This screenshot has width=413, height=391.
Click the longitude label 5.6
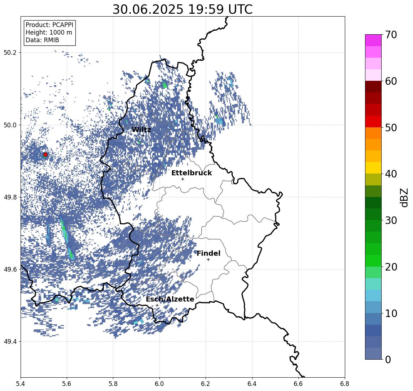(67, 384)
